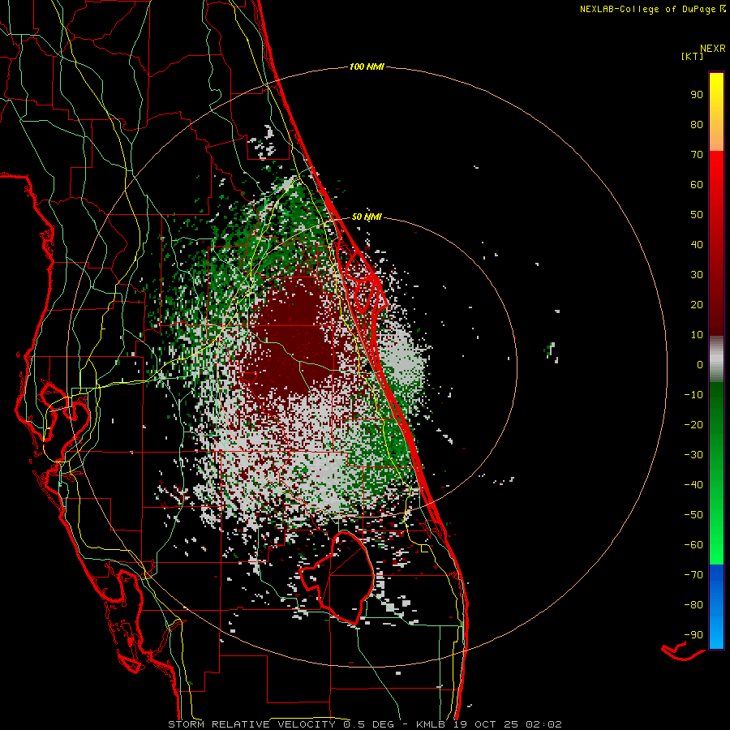
Task: Click the red-outlined Lake Okeechobee shape
Action: (336, 578)
